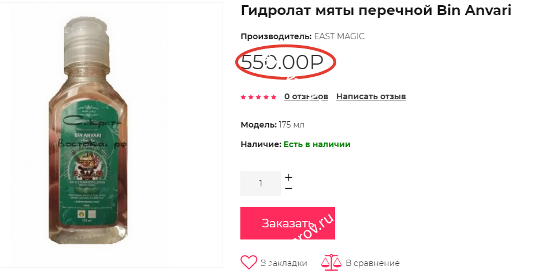Increase quantity with the plus sign
The height and width of the screenshot is (277, 542).
click(x=288, y=178)
